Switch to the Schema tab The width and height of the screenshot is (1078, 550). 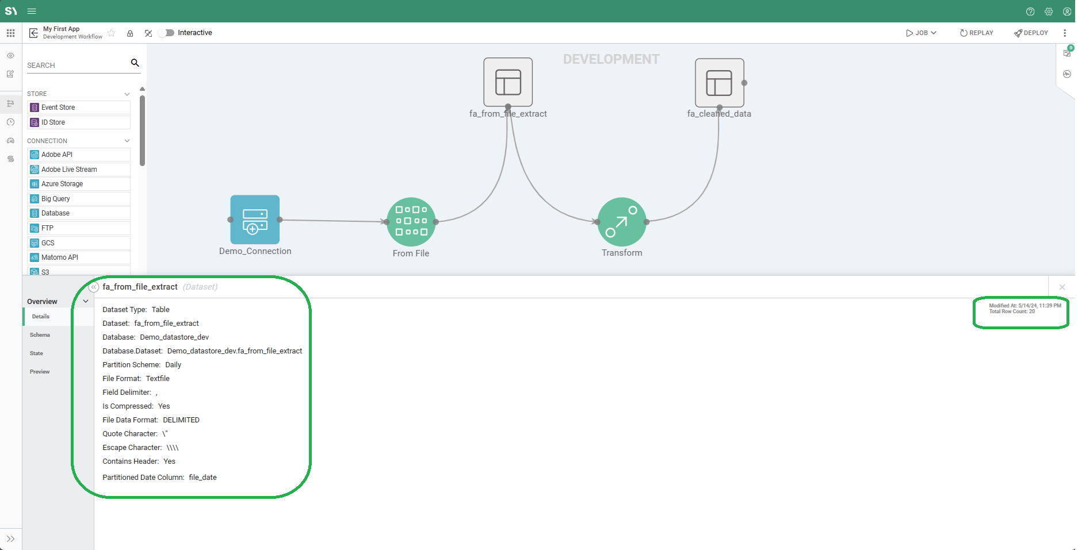40,335
